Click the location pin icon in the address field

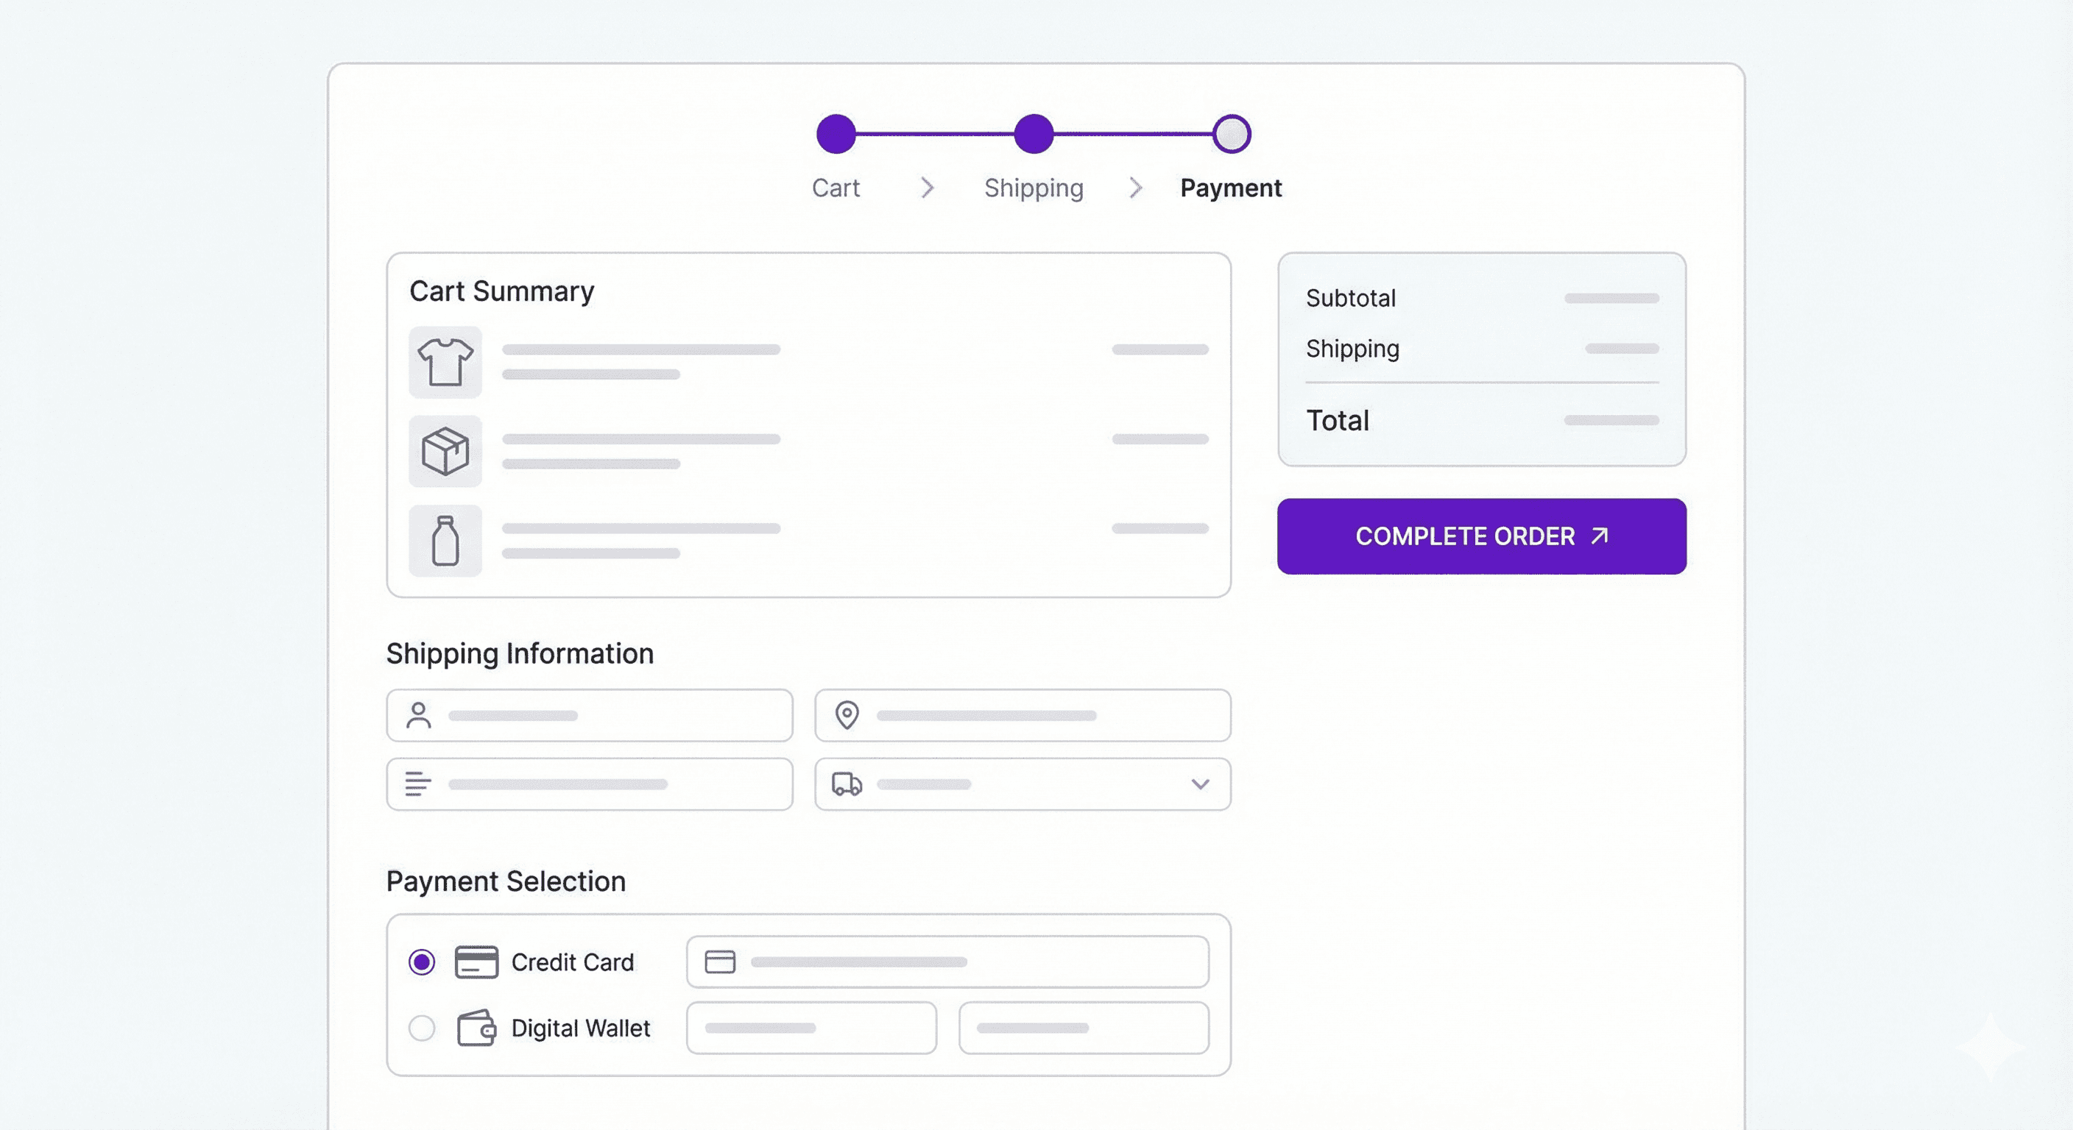[x=847, y=714]
